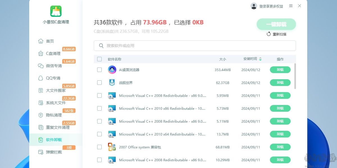
Task: Switch to C盘清理 section
Action: [x=53, y=53]
